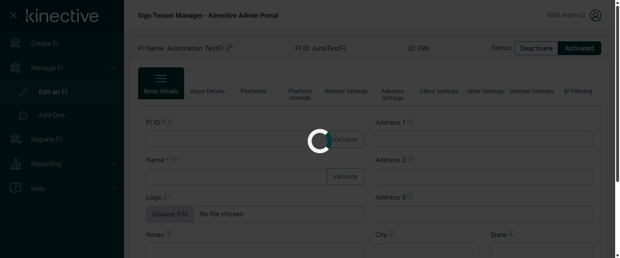Click the info icon beside Notes
Viewport: 620px width, 258px height.
169,234
